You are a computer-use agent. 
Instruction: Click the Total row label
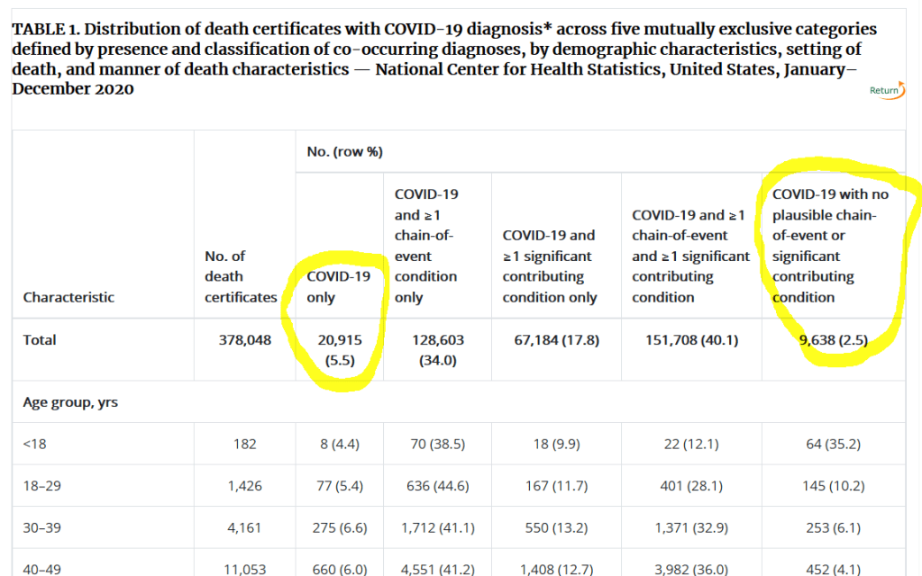click(40, 339)
